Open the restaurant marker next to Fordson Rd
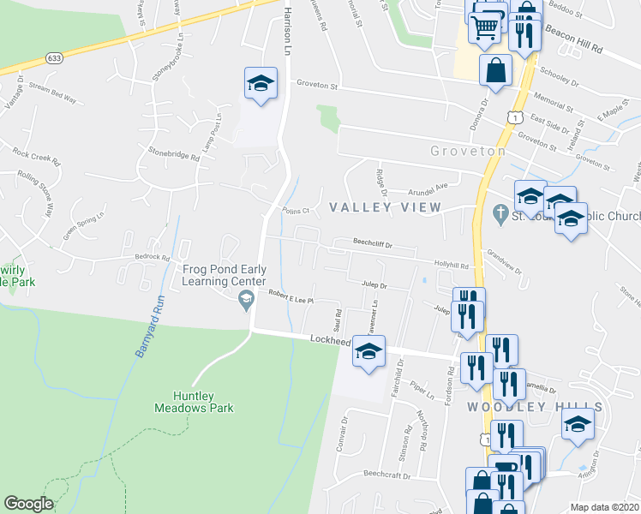The width and height of the screenshot is (641, 514). (x=476, y=371)
